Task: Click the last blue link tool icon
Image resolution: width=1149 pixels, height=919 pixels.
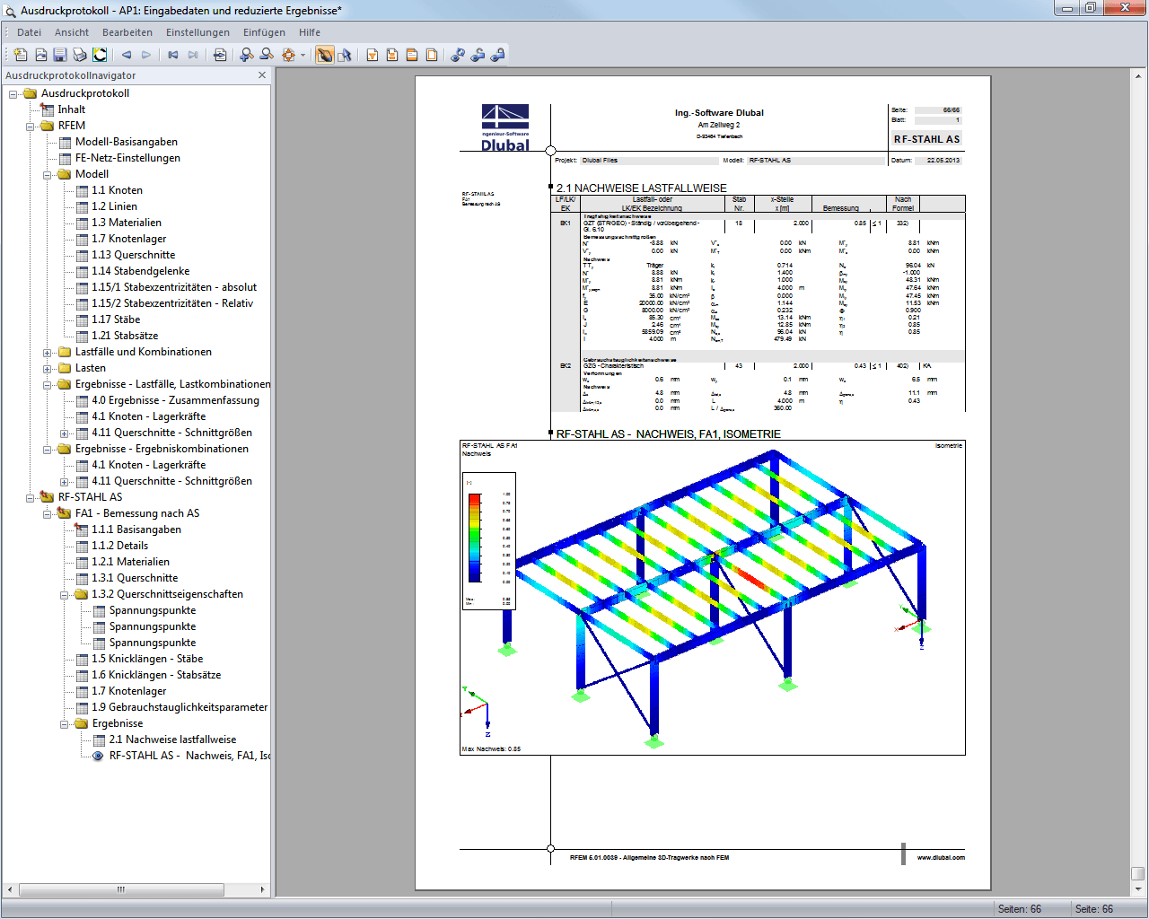Action: (x=497, y=55)
